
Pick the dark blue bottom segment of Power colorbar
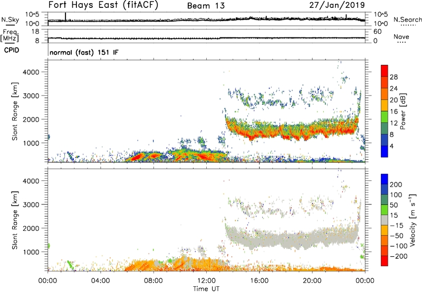tap(385, 151)
